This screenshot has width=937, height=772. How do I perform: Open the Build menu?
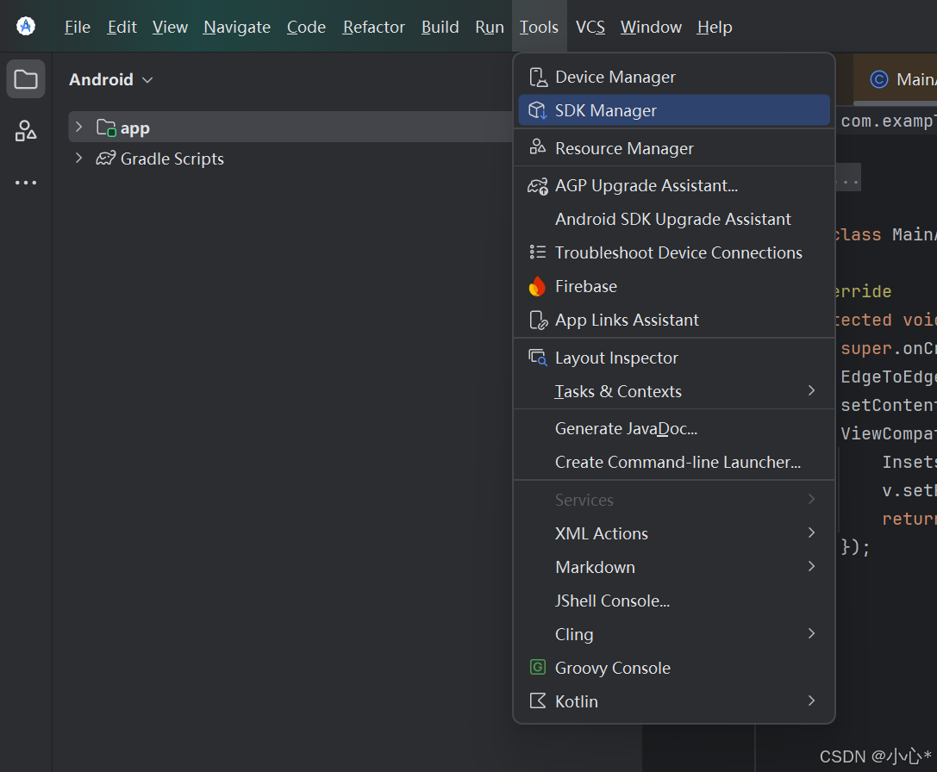click(x=440, y=27)
